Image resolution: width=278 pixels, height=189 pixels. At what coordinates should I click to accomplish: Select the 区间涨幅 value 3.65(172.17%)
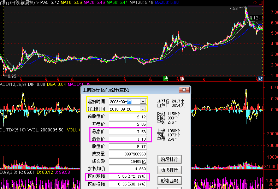coord(128,176)
